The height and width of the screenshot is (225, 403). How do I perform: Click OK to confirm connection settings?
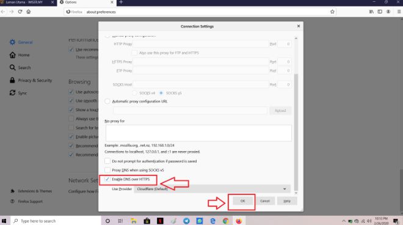pos(242,201)
